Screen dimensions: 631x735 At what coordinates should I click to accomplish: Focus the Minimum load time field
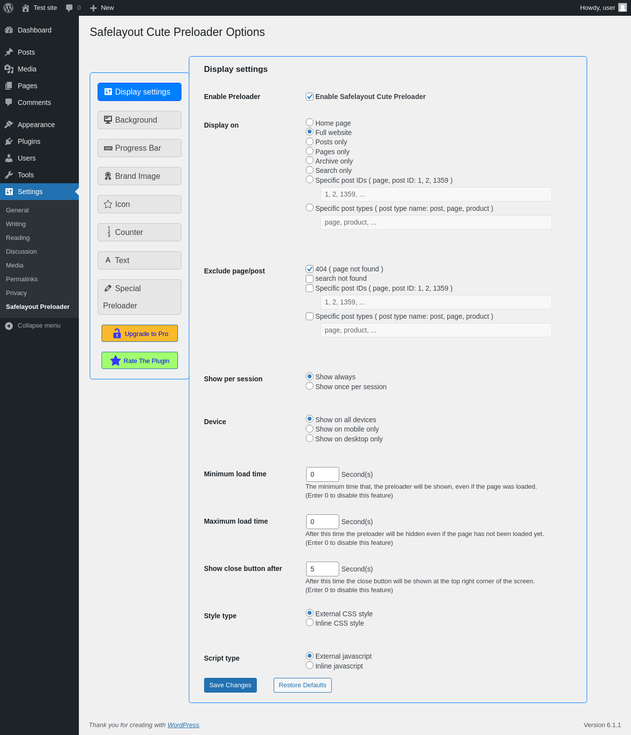322,474
